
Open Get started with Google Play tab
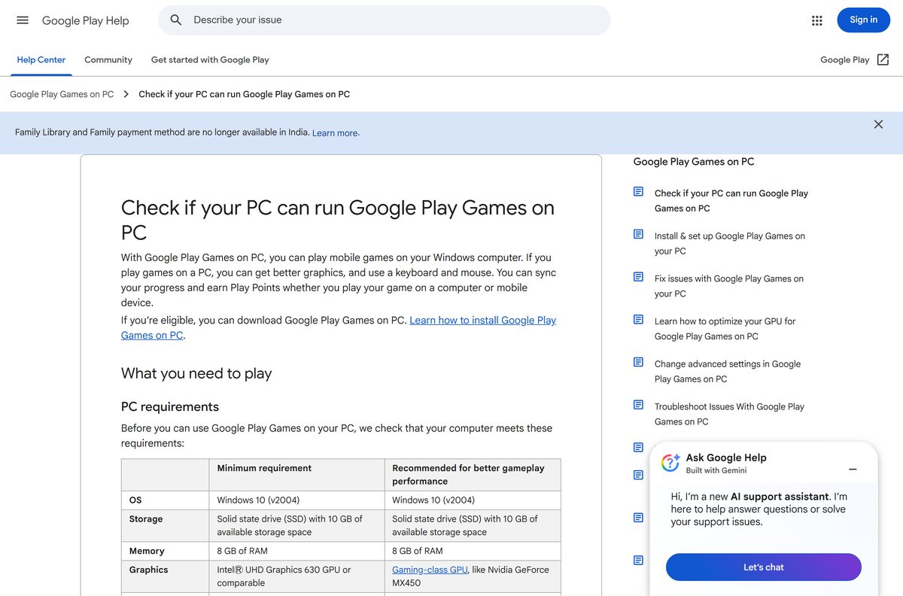tap(210, 59)
